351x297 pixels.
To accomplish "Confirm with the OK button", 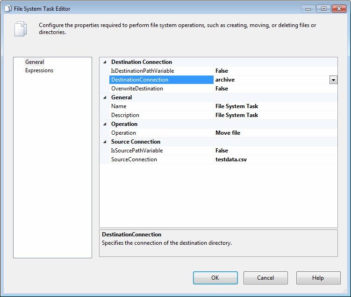I will click(215, 278).
